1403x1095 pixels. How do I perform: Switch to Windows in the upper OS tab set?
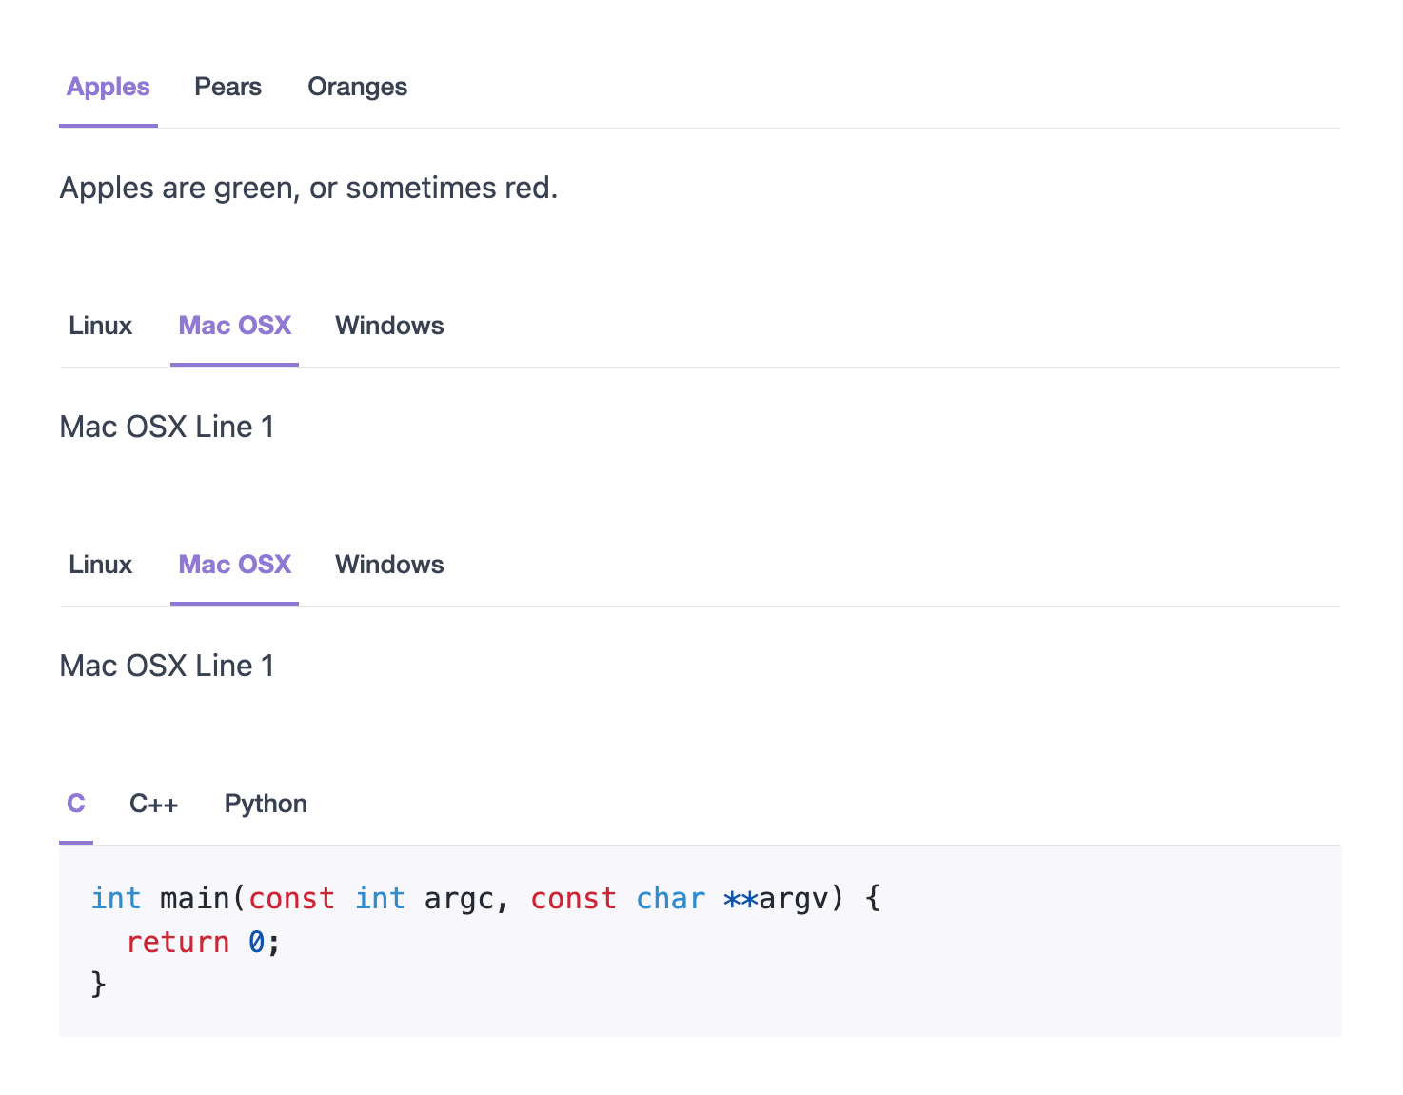click(390, 326)
